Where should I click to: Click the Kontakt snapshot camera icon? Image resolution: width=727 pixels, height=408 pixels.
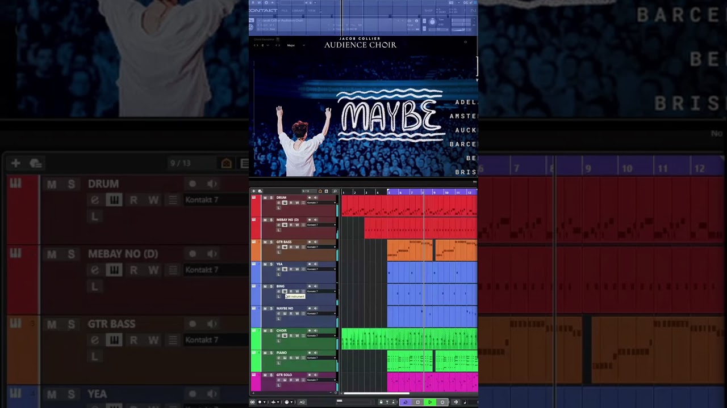pyautogui.click(x=410, y=21)
